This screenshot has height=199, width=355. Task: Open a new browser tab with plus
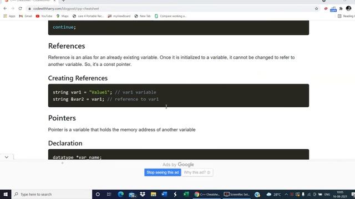tap(64, 1)
